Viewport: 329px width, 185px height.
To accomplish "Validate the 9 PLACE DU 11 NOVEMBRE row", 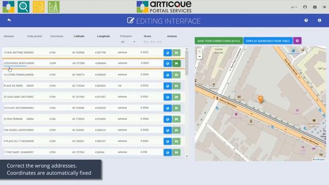I will click(176, 141).
